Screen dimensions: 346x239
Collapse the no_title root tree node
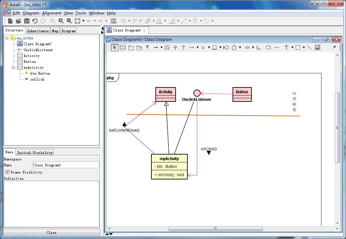tap(7, 38)
